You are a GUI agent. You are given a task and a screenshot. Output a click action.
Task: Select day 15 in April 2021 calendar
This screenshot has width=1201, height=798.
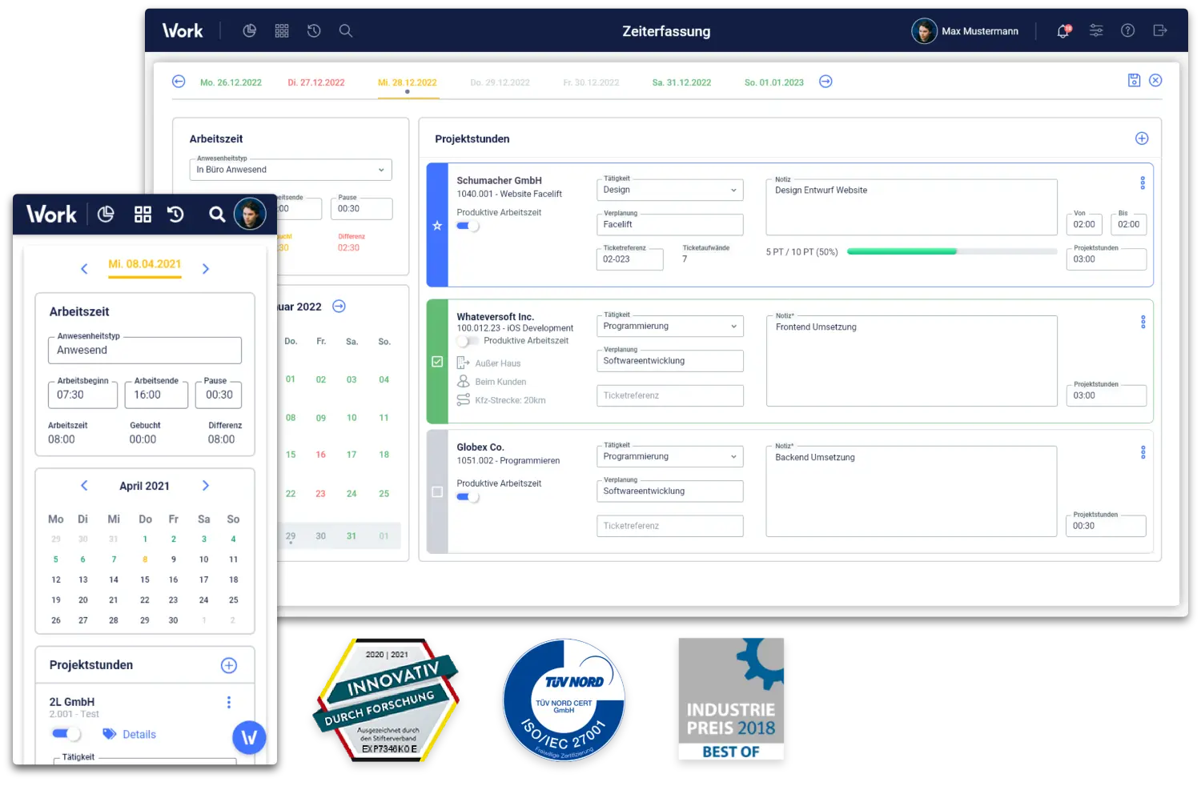pos(145,579)
